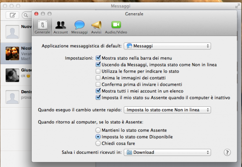This screenshot has height=167, width=242.
Task: Choose the Chiedi cosa fare option
Action: point(98,143)
